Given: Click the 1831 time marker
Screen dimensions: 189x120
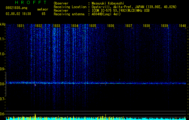Looking at the screenshot, I should [x=20, y=26].
